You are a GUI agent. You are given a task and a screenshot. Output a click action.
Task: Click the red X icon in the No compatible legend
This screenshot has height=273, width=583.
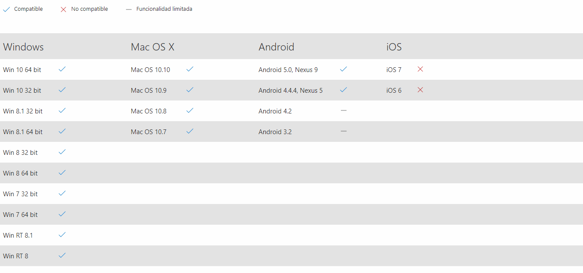point(63,9)
